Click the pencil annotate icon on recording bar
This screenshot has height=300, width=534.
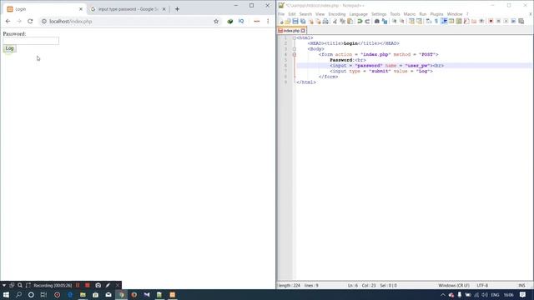[108, 285]
